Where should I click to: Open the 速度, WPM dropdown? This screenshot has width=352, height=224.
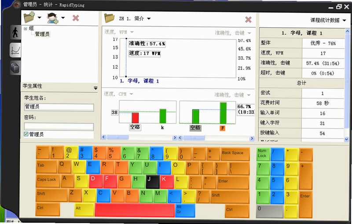[x=132, y=32]
